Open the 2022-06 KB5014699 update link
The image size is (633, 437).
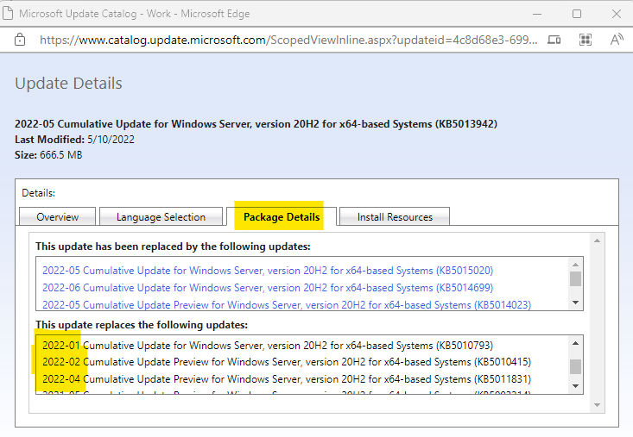click(268, 288)
